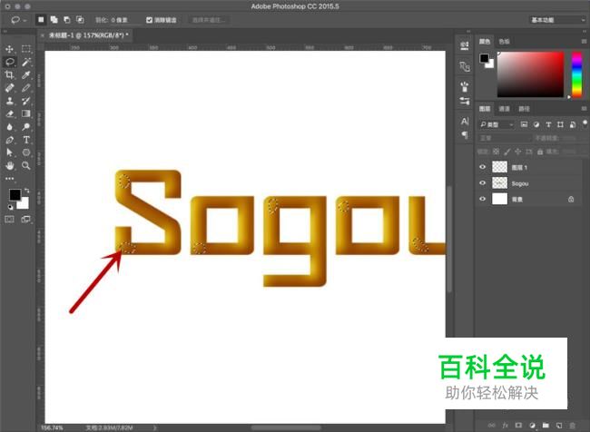Select the Clone Stamp tool
This screenshot has height=432, width=590.
(9, 101)
